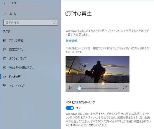
Task: Click the ビデオの再生 camera icon
Action: [5, 77]
